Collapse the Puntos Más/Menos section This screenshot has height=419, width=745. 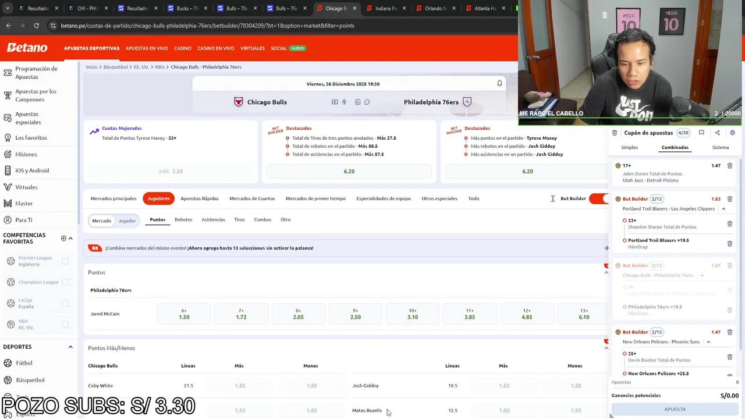pyautogui.click(x=606, y=348)
